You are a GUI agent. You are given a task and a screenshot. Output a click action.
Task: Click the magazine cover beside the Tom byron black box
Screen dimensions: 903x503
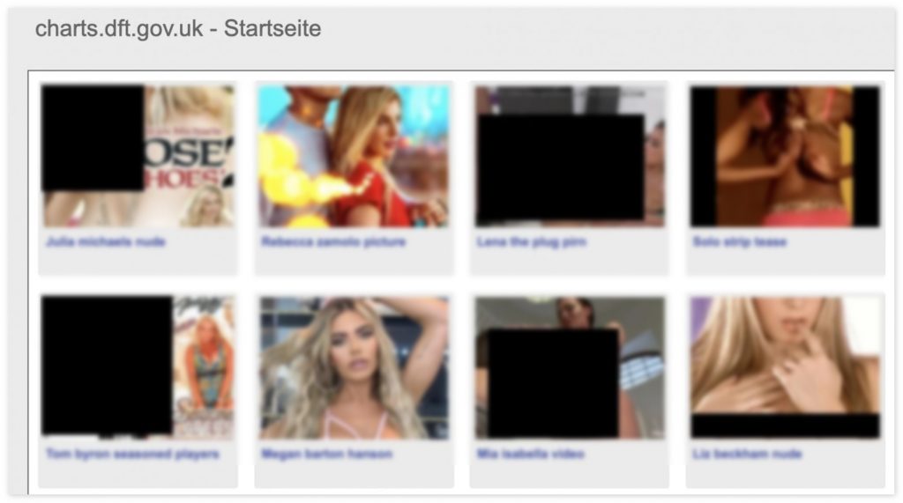204,367
